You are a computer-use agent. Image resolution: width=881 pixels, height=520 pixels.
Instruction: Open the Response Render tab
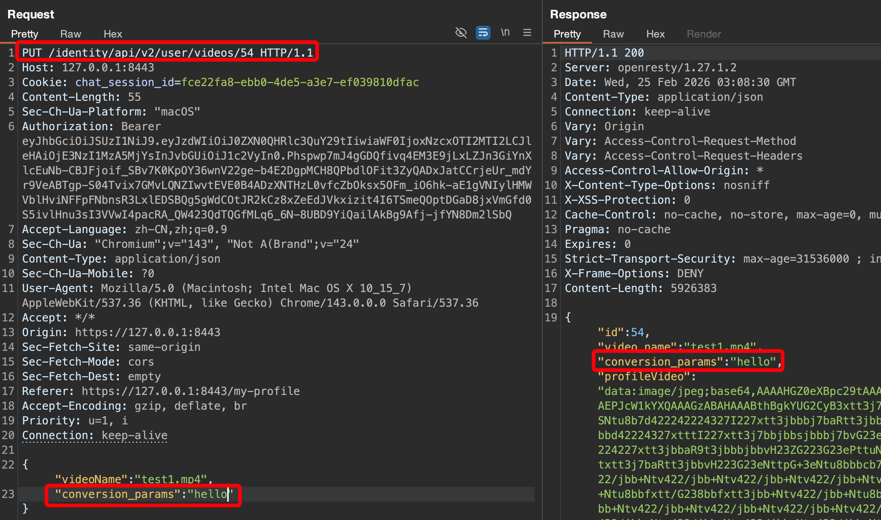click(x=704, y=34)
